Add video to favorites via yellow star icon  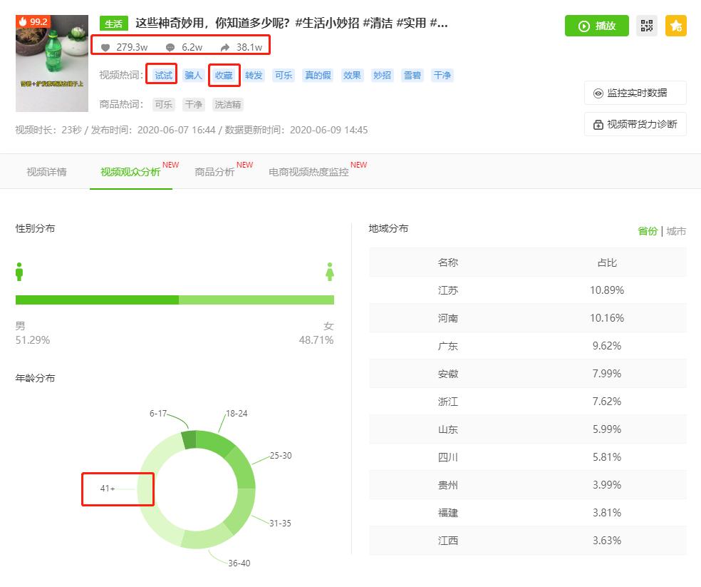coord(675,26)
